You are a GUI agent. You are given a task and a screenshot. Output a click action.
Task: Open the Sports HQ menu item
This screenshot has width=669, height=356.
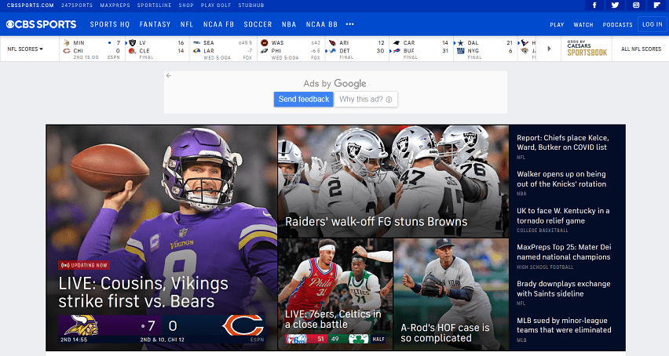pos(110,24)
